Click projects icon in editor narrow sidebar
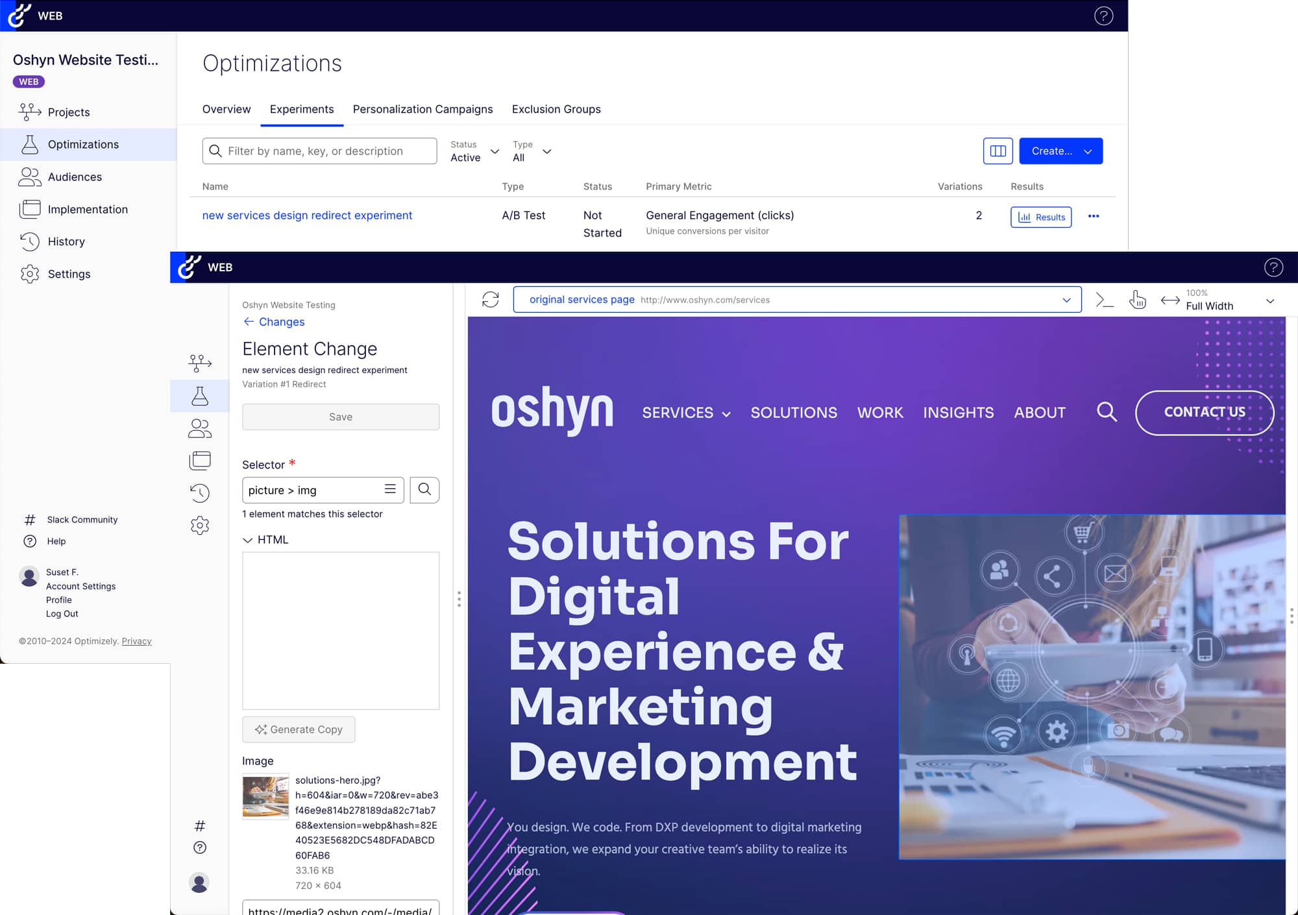The width and height of the screenshot is (1298, 915). coord(200,363)
